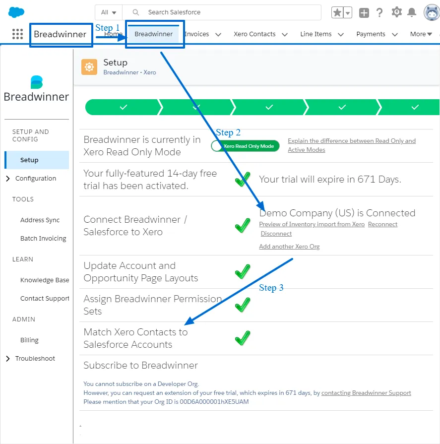This screenshot has width=440, height=444.
Task: Open the Xero Contacts tab
Action: pos(254,34)
